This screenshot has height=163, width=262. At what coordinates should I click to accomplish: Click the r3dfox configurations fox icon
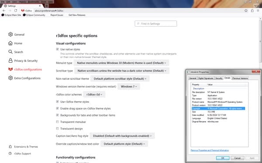[x=10, y=69]
